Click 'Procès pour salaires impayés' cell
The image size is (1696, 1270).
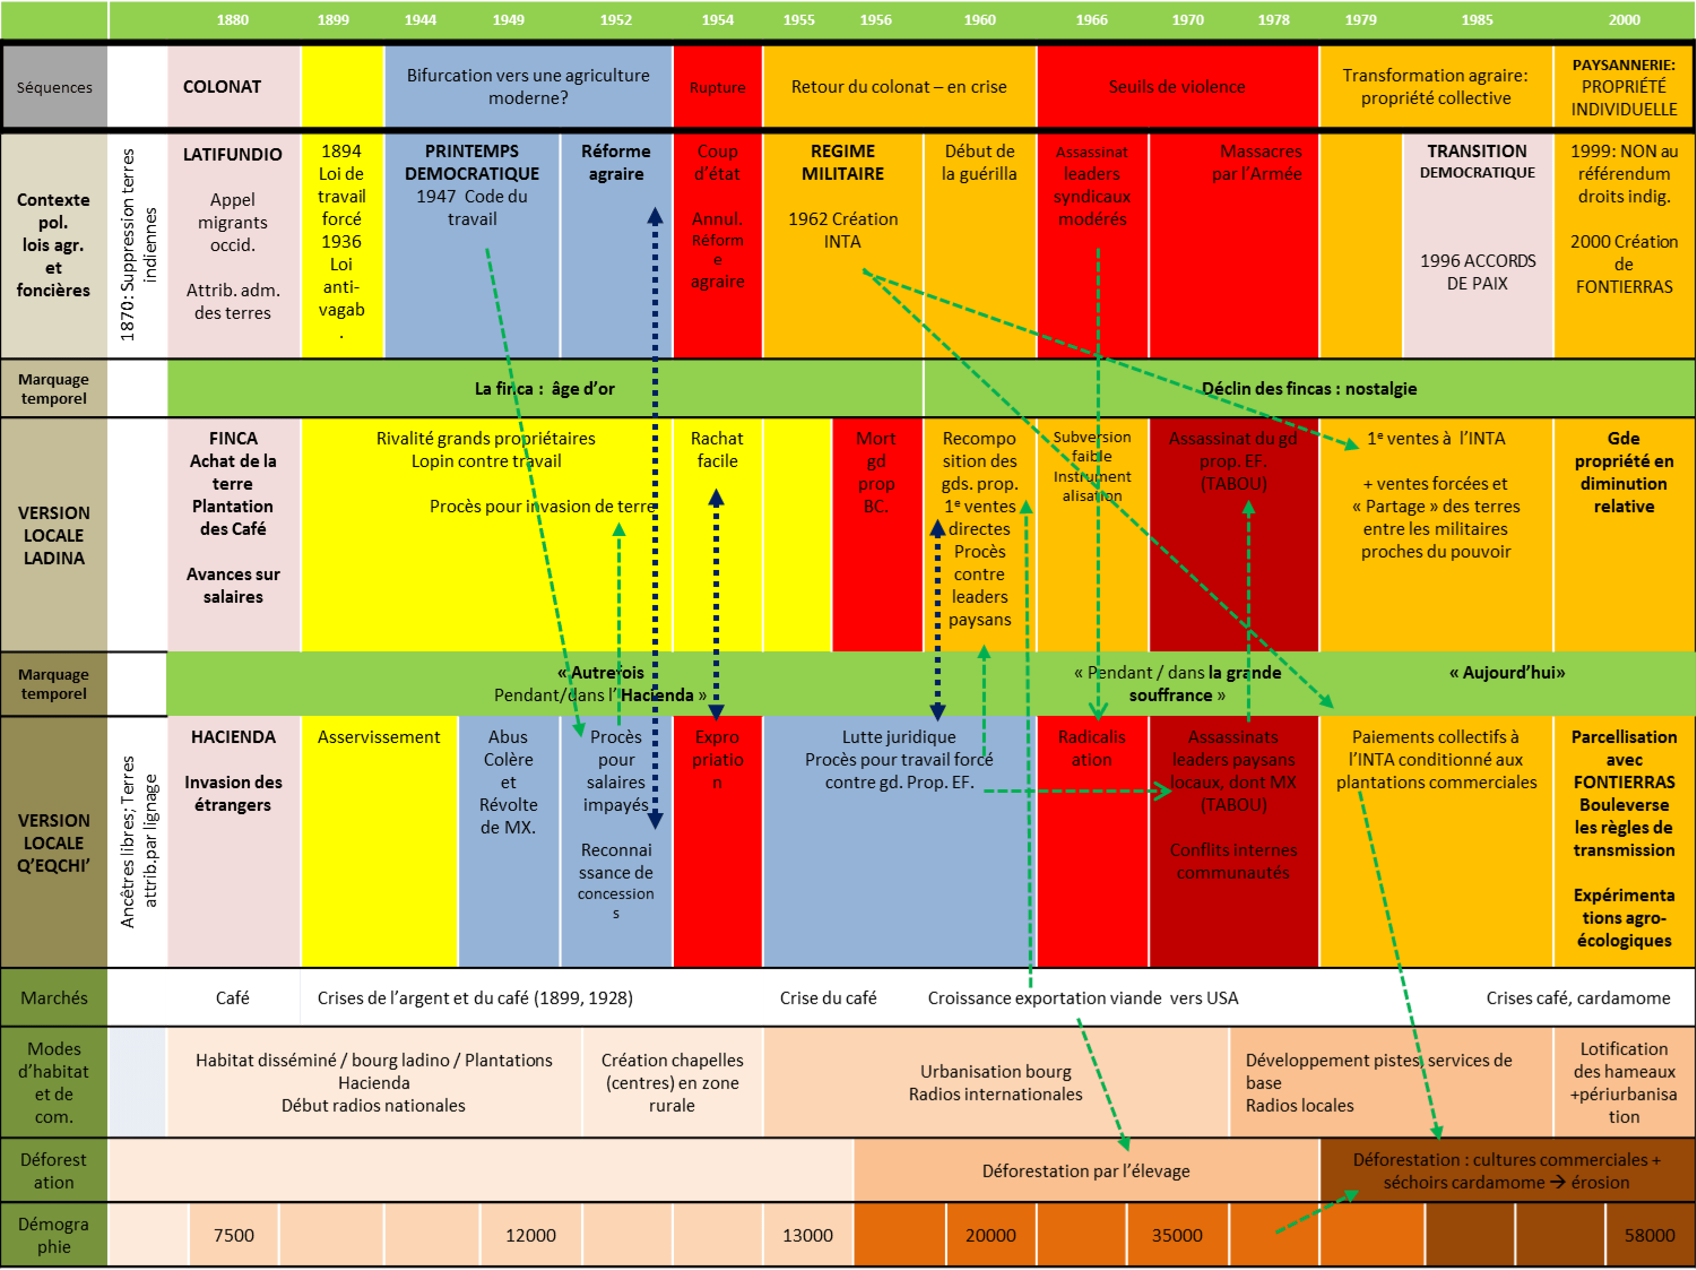(616, 842)
